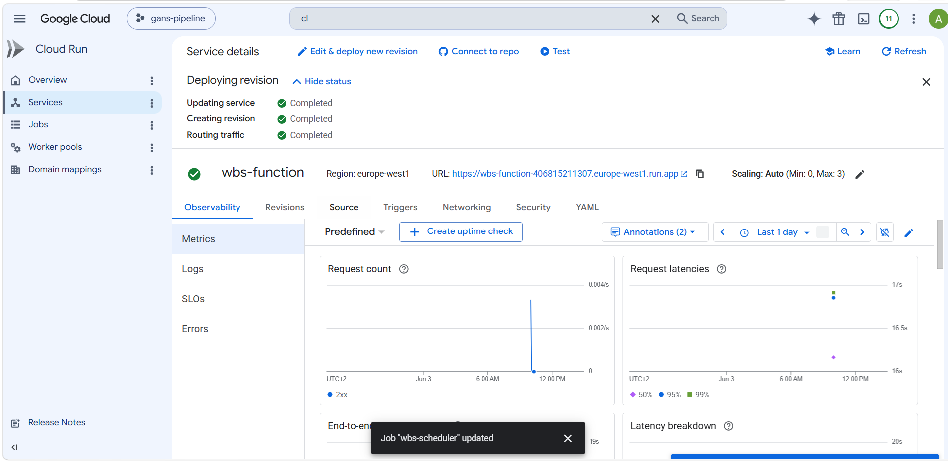Switch to the Security tab
This screenshot has width=948, height=461.
pyautogui.click(x=533, y=207)
